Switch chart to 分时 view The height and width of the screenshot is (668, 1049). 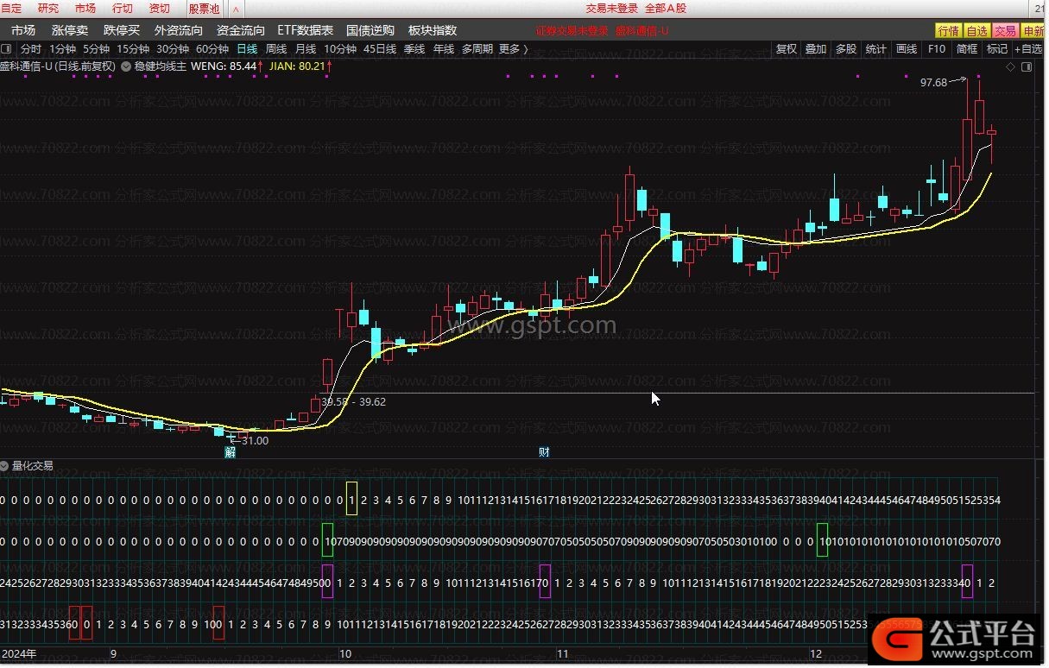(31, 49)
